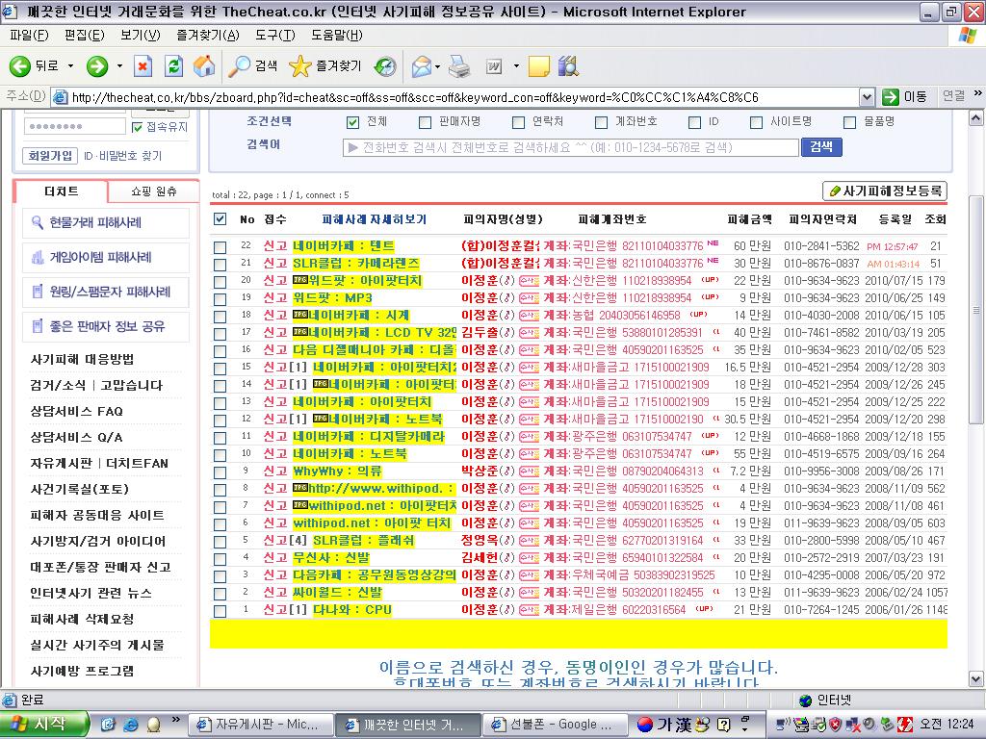Click the green Forward arrow button
Viewport: 986px width, 739px height.
(97, 66)
